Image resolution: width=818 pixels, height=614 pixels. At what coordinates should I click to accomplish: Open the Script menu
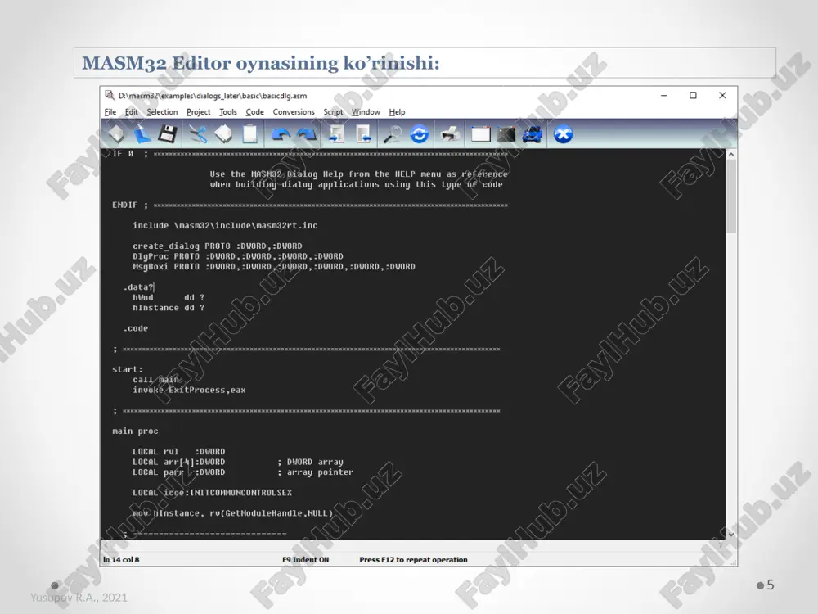click(333, 111)
